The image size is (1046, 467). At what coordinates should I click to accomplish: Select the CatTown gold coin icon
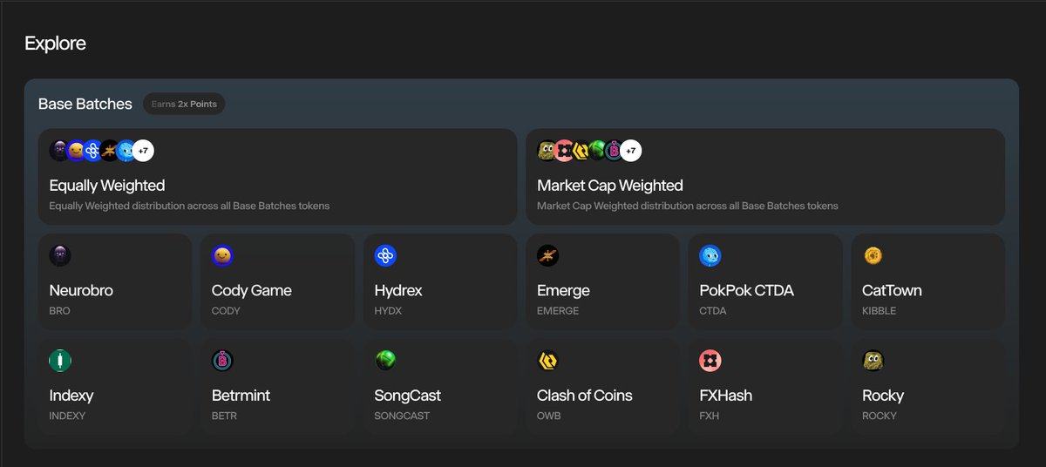873,255
